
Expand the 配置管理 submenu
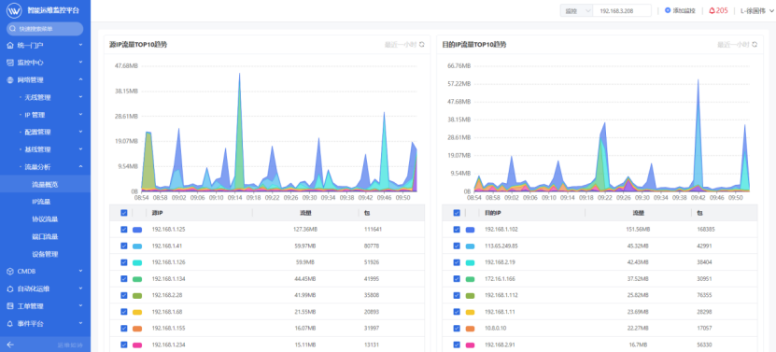[x=45, y=133]
